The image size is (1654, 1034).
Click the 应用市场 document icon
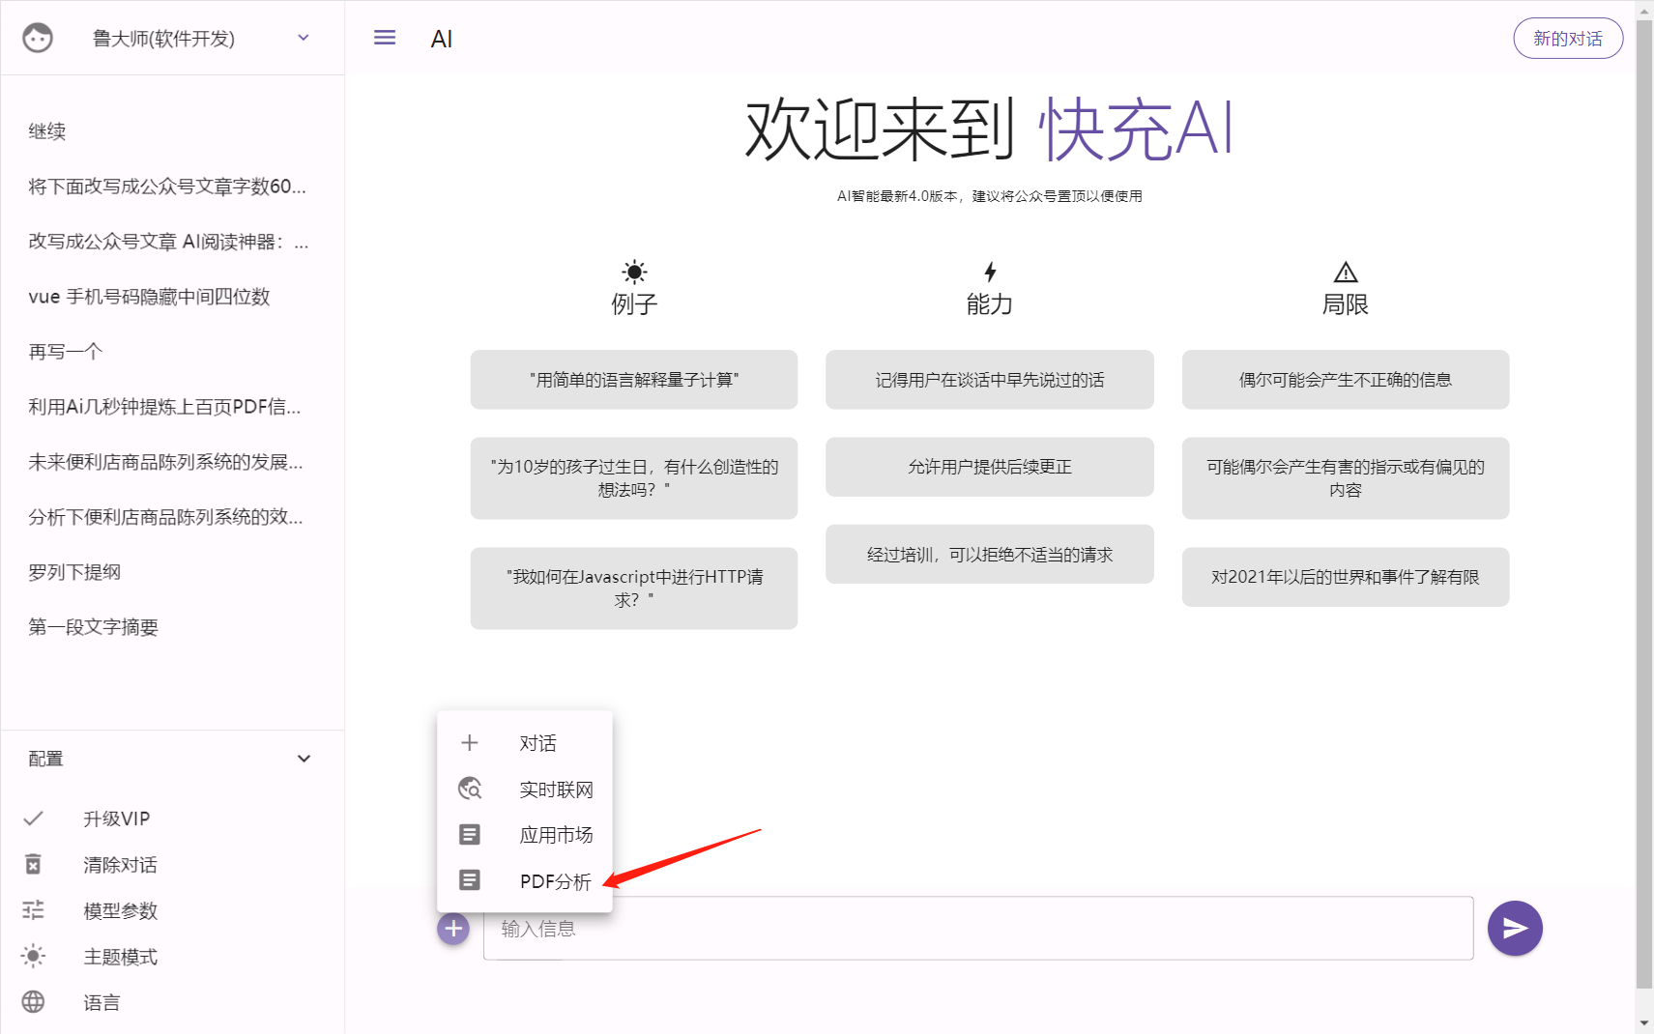coord(470,834)
